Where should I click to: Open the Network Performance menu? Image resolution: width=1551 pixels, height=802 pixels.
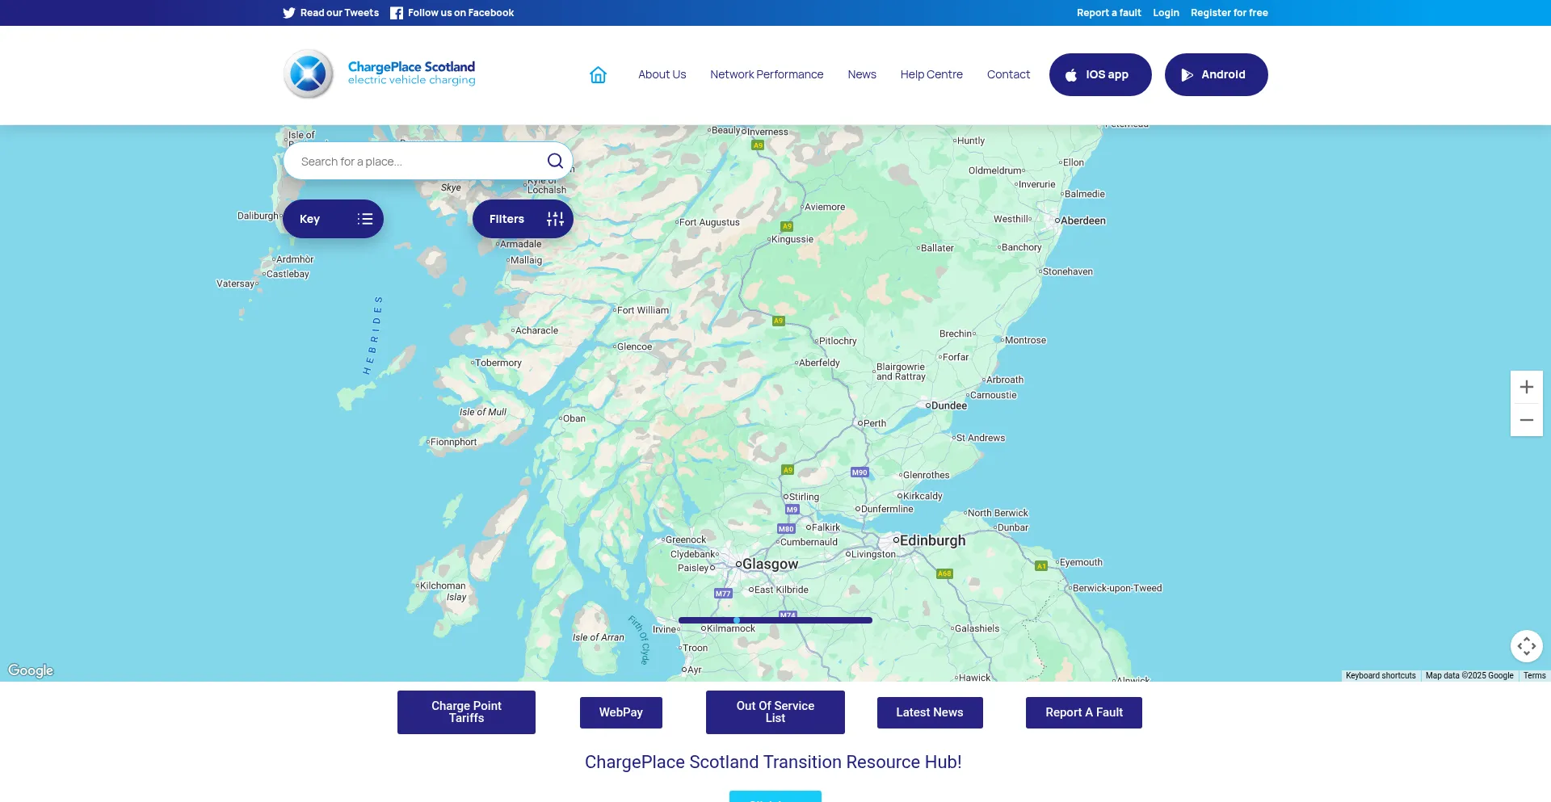[x=767, y=75]
